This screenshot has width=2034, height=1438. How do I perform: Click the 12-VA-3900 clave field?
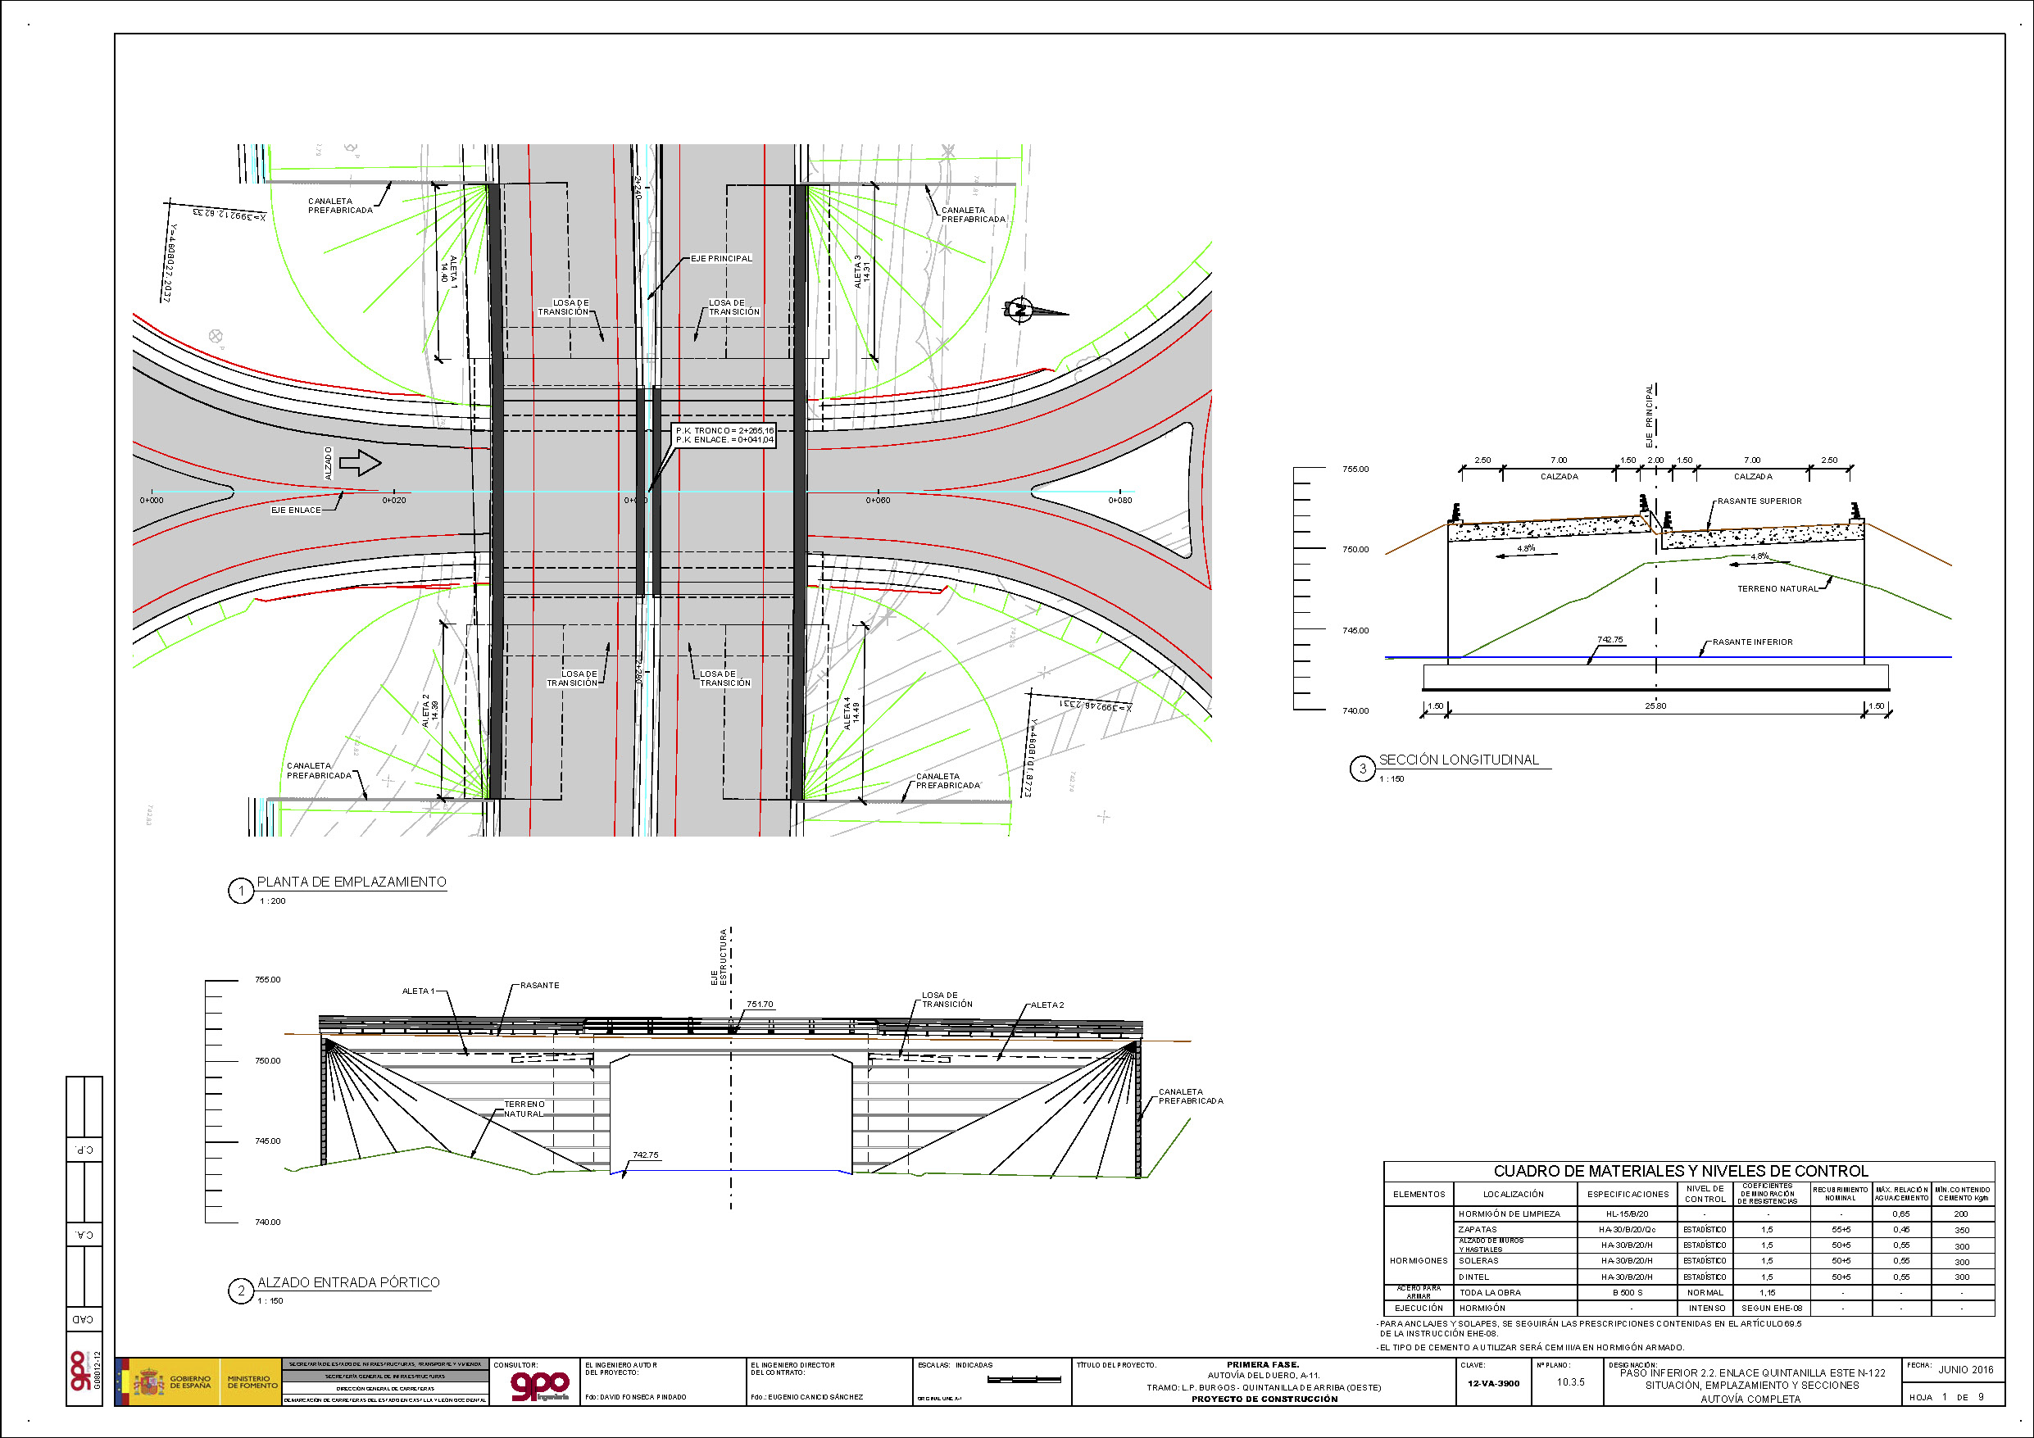[1493, 1383]
